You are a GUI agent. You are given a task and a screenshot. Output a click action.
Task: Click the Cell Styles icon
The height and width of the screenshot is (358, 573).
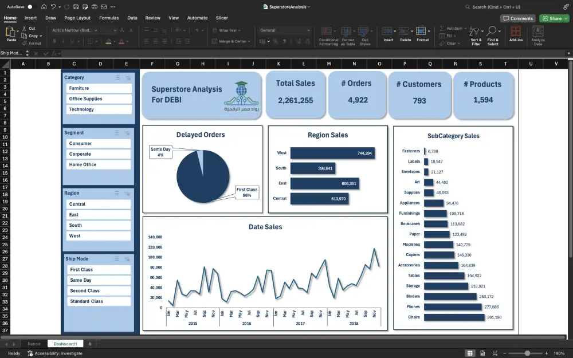pyautogui.click(x=363, y=32)
